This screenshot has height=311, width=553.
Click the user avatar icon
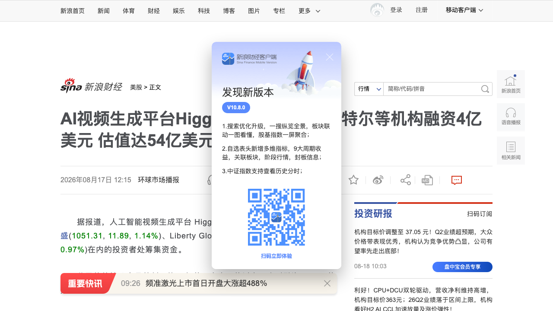click(377, 10)
